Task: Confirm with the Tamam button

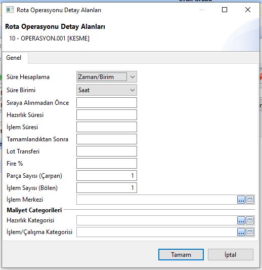Action: coord(181,255)
